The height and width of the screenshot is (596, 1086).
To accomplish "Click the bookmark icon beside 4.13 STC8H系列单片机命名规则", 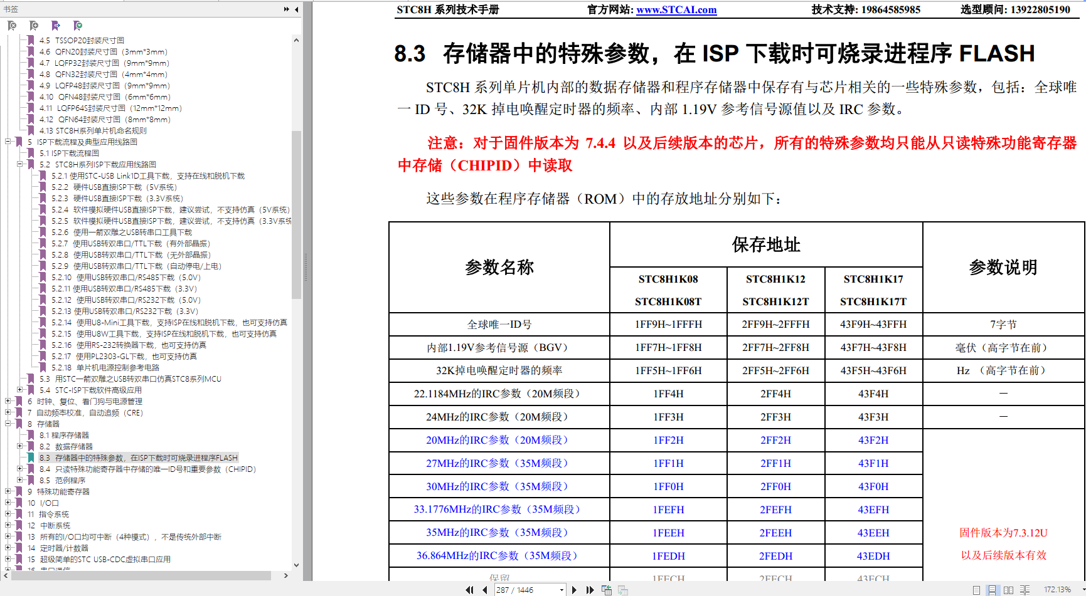I will coord(31,130).
